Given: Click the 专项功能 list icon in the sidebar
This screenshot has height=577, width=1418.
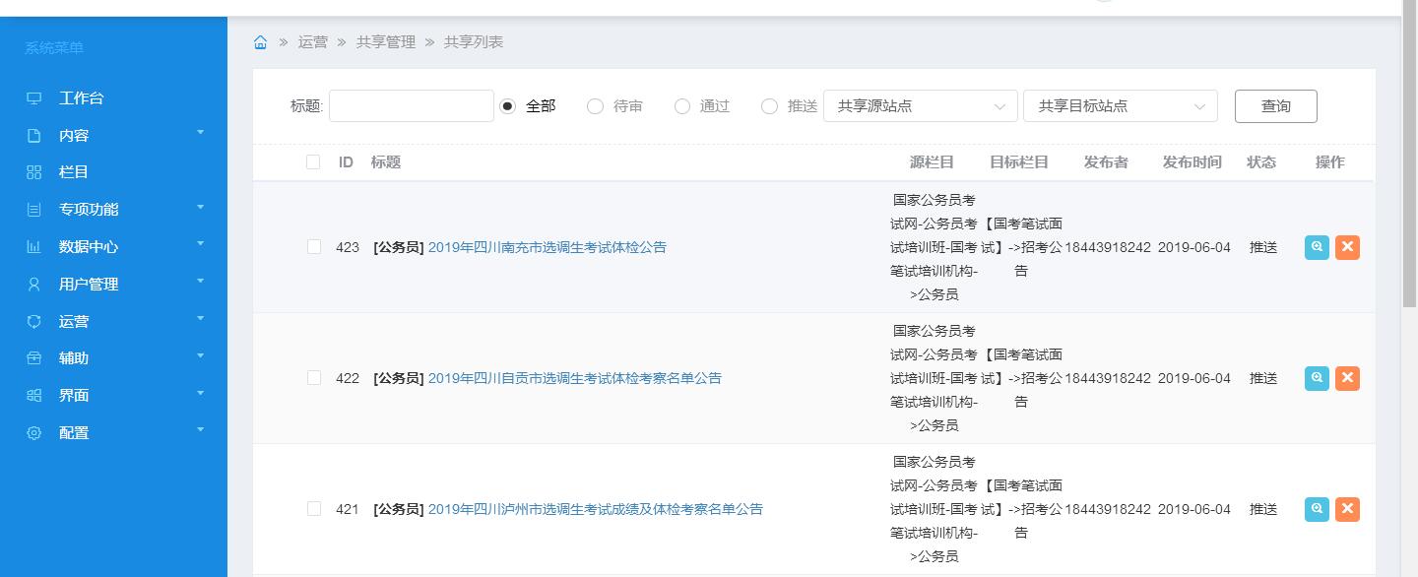Looking at the screenshot, I should tap(34, 210).
